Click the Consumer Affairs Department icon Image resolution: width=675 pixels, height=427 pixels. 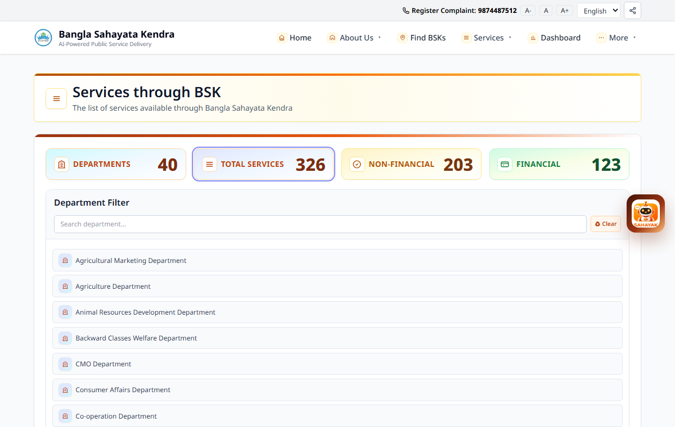click(x=65, y=389)
